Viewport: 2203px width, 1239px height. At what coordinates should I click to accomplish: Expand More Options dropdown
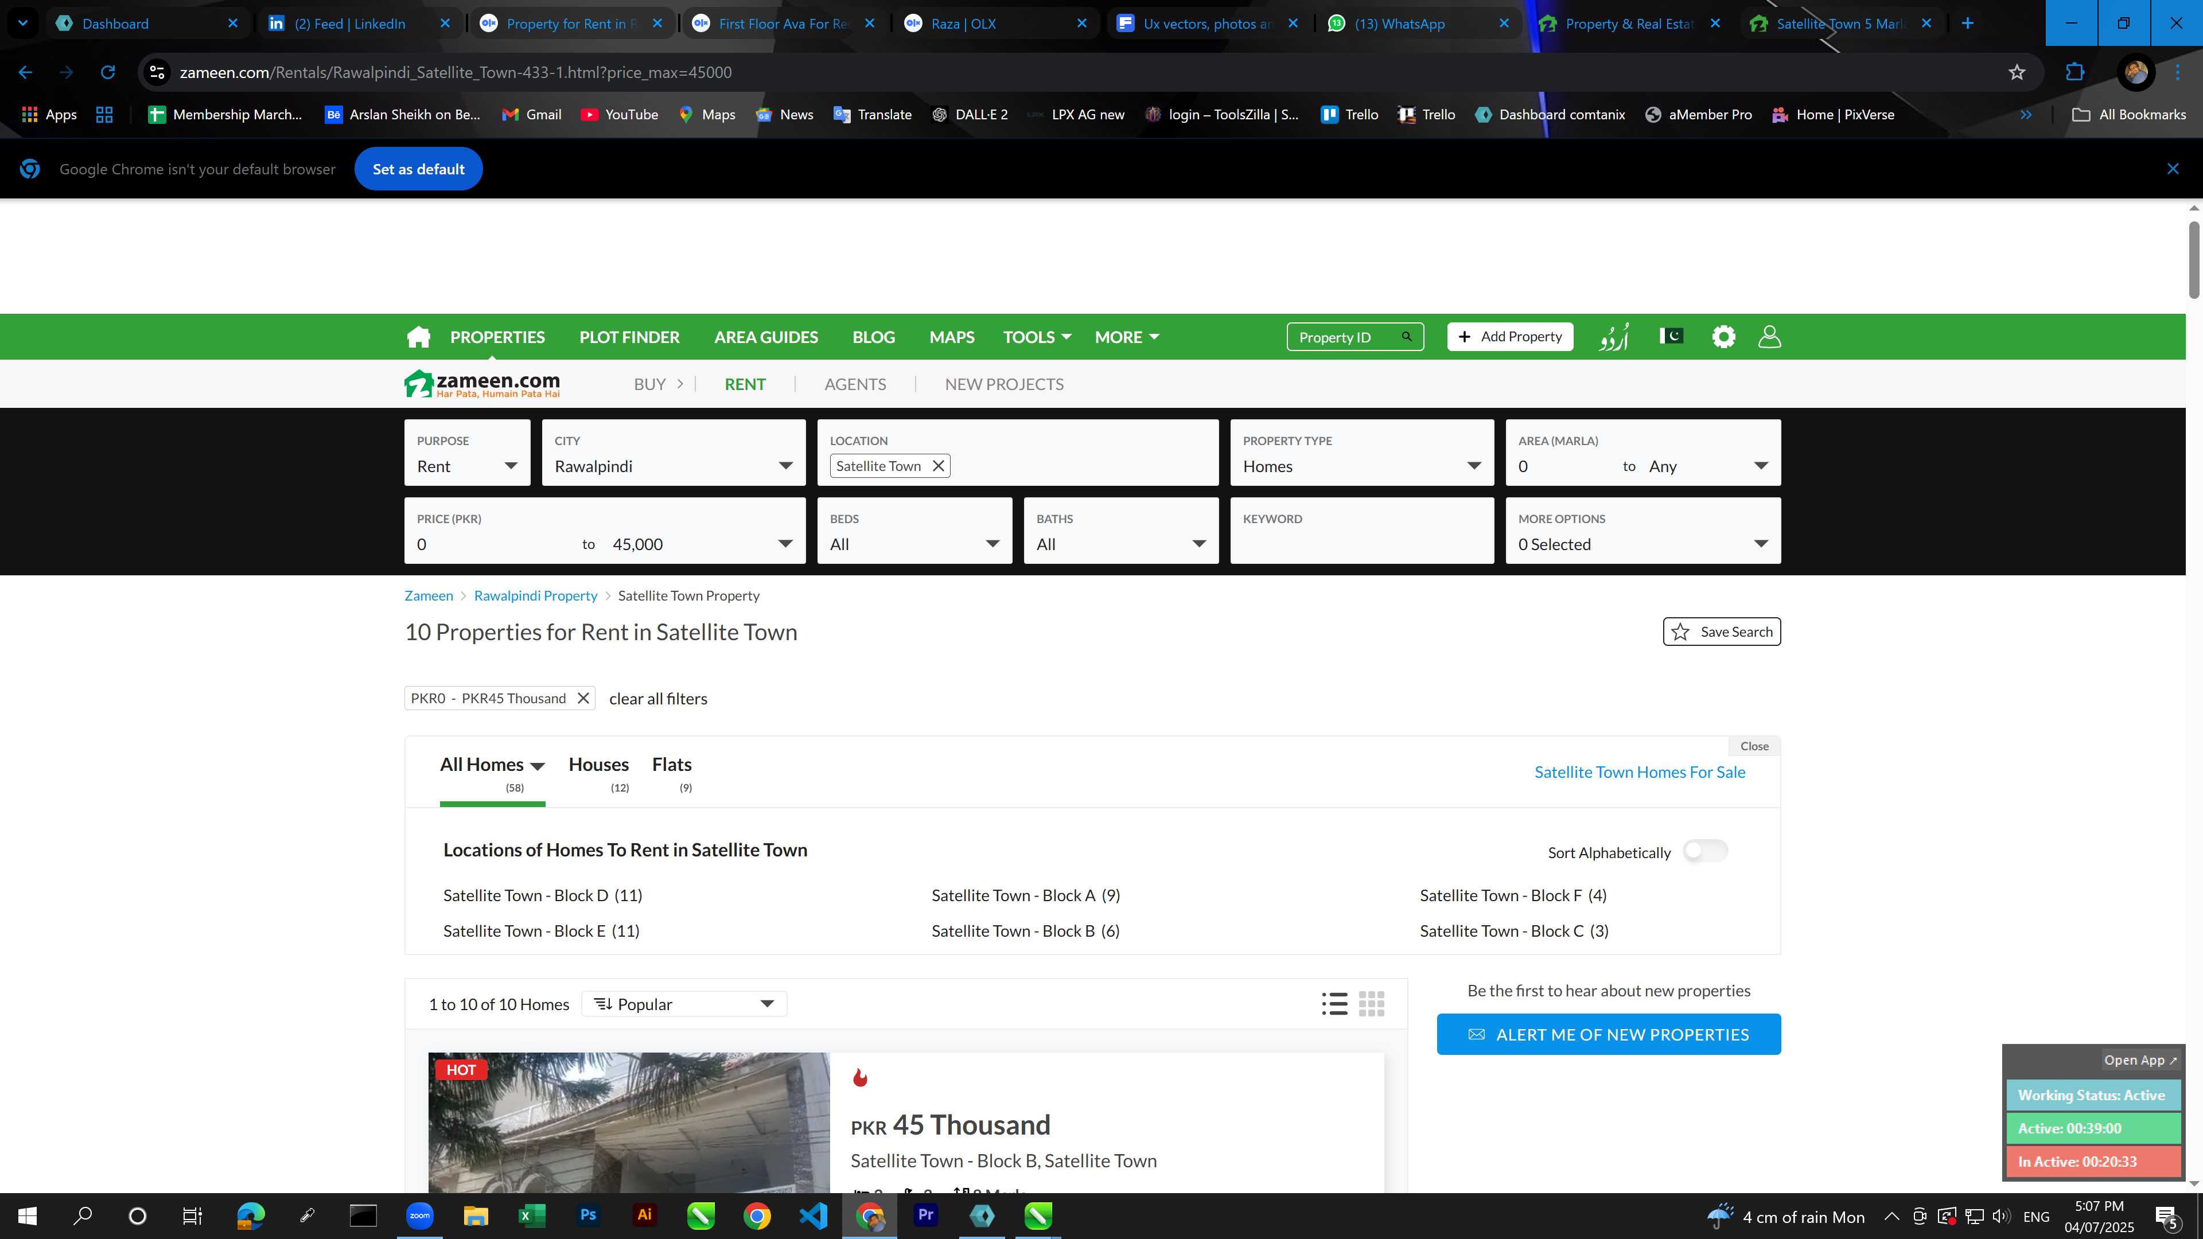tap(1644, 531)
